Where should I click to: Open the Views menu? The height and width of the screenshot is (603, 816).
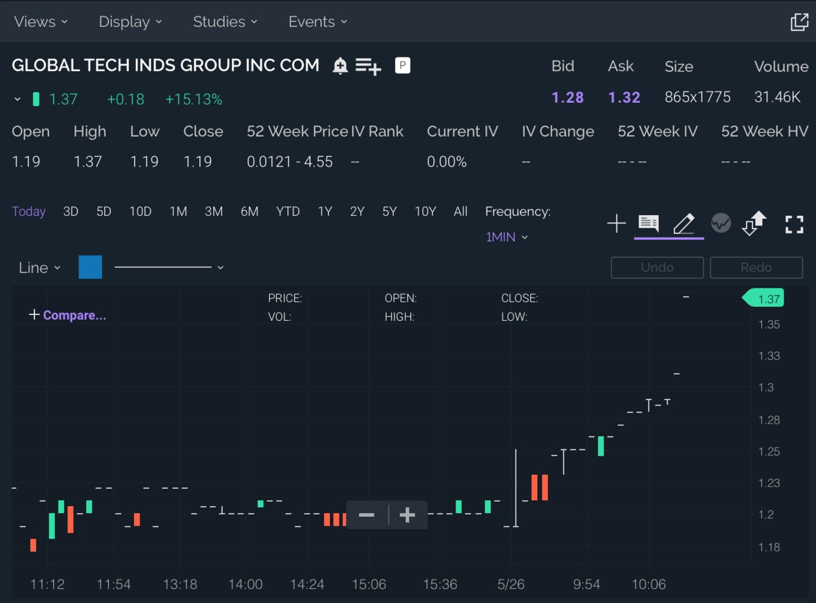tap(41, 22)
